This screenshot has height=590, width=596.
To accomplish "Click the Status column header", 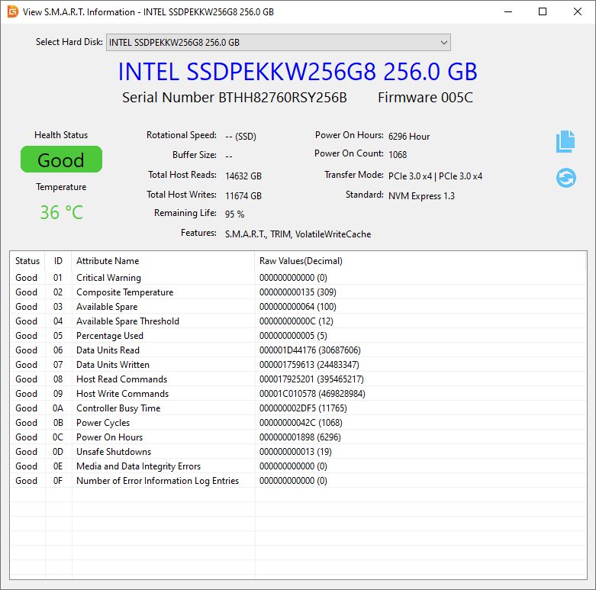I will (x=27, y=261).
